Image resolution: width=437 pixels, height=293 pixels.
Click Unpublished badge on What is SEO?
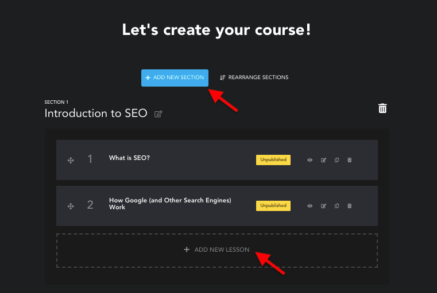(x=273, y=160)
